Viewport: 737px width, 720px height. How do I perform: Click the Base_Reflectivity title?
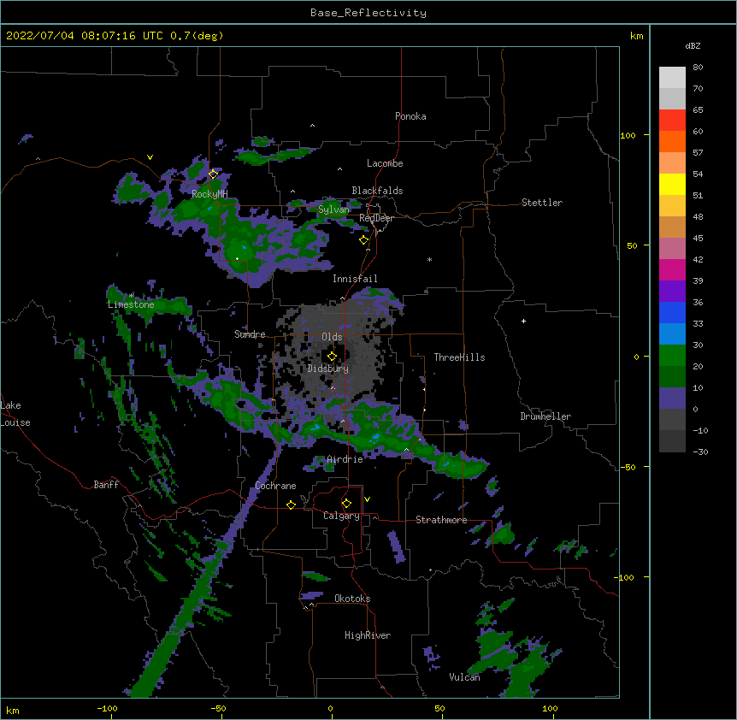coord(368,13)
